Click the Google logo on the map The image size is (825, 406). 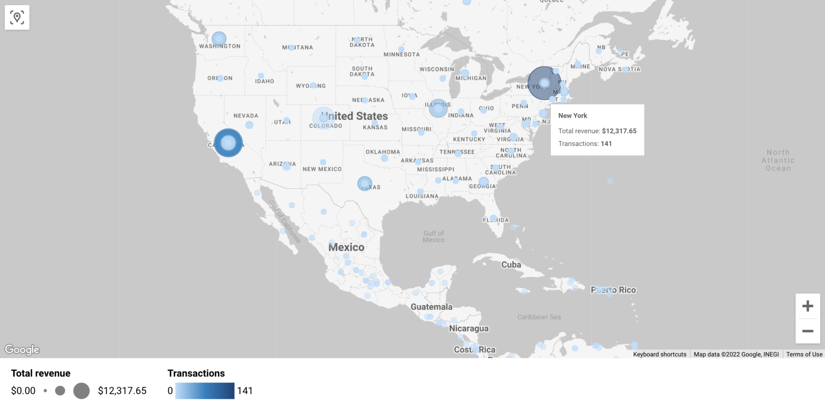(21, 350)
